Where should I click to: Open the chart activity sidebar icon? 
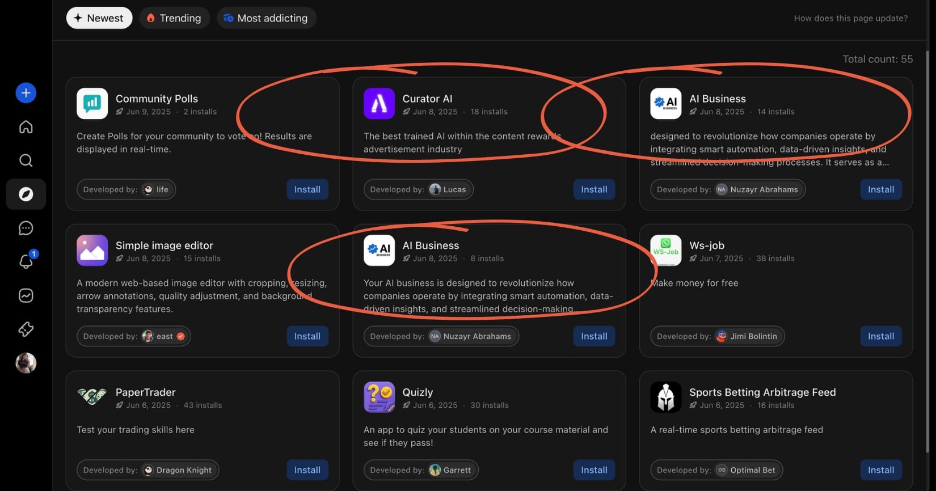[x=26, y=295]
